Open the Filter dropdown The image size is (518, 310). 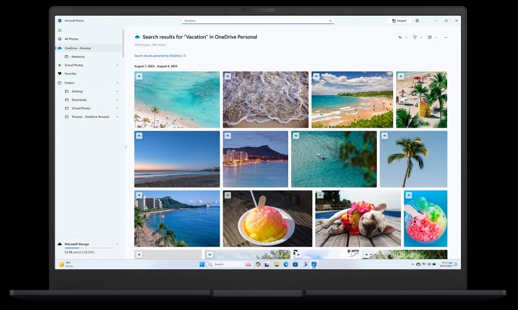pos(417,37)
